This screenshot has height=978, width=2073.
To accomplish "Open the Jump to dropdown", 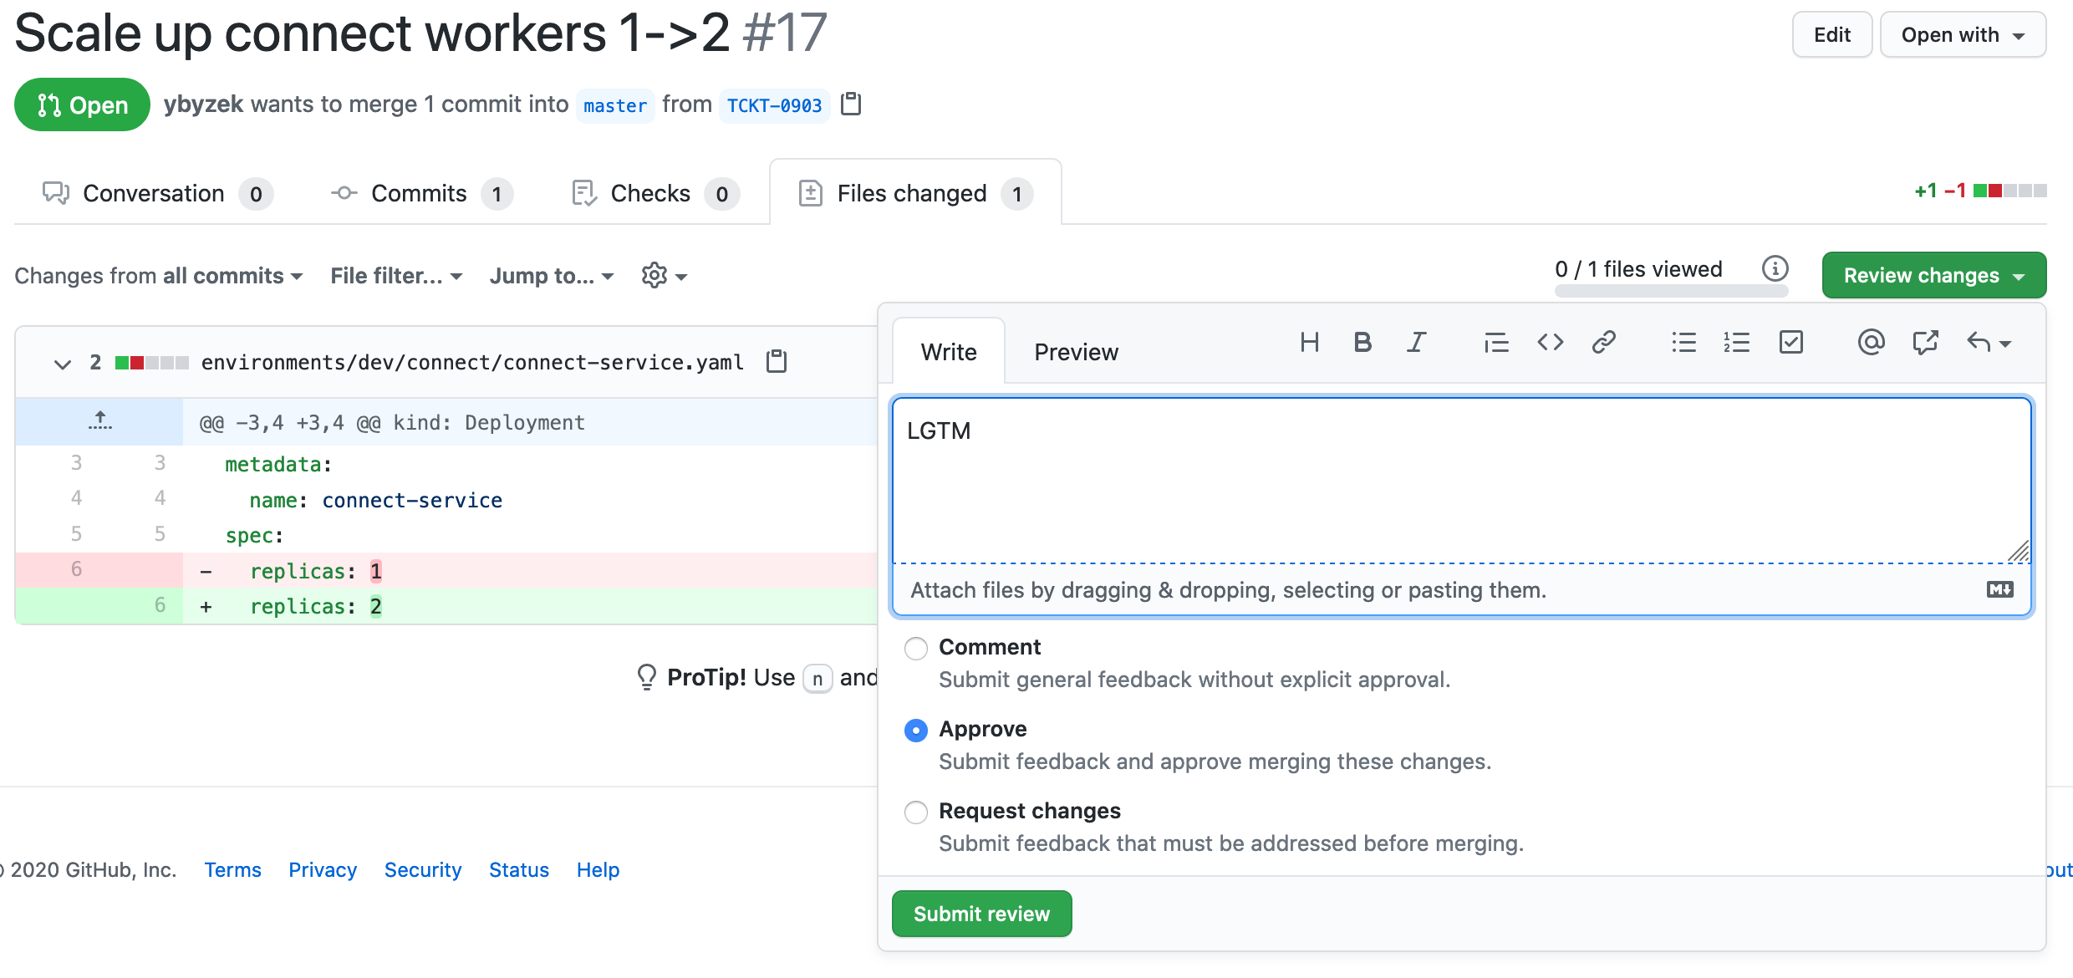I will point(552,275).
